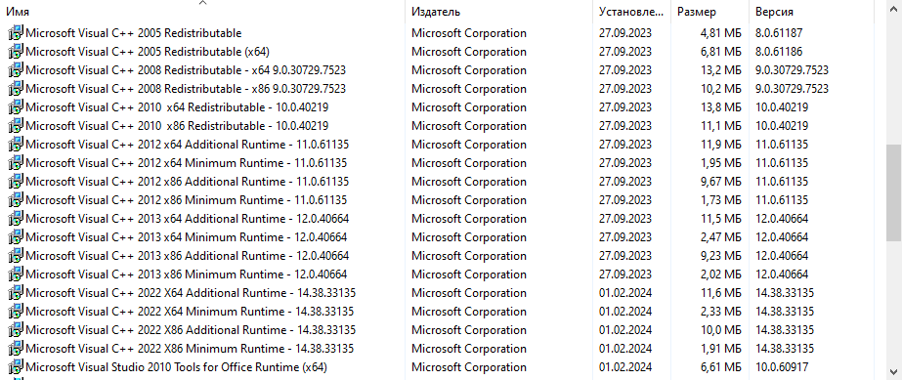Click the icon of Visual C++ 2005 Redistributable (x64)

[16, 51]
